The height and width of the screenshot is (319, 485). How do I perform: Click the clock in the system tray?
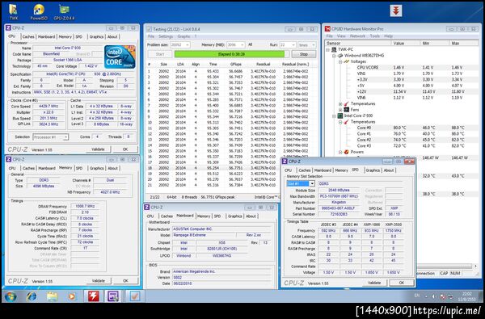467,296
